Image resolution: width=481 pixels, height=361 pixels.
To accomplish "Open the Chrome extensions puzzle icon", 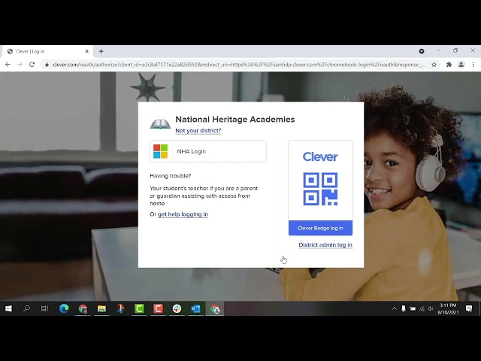I will pos(449,65).
